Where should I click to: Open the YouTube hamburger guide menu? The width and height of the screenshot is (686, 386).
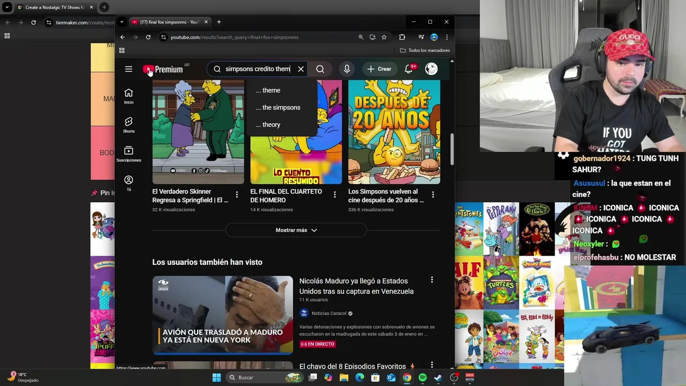click(129, 69)
